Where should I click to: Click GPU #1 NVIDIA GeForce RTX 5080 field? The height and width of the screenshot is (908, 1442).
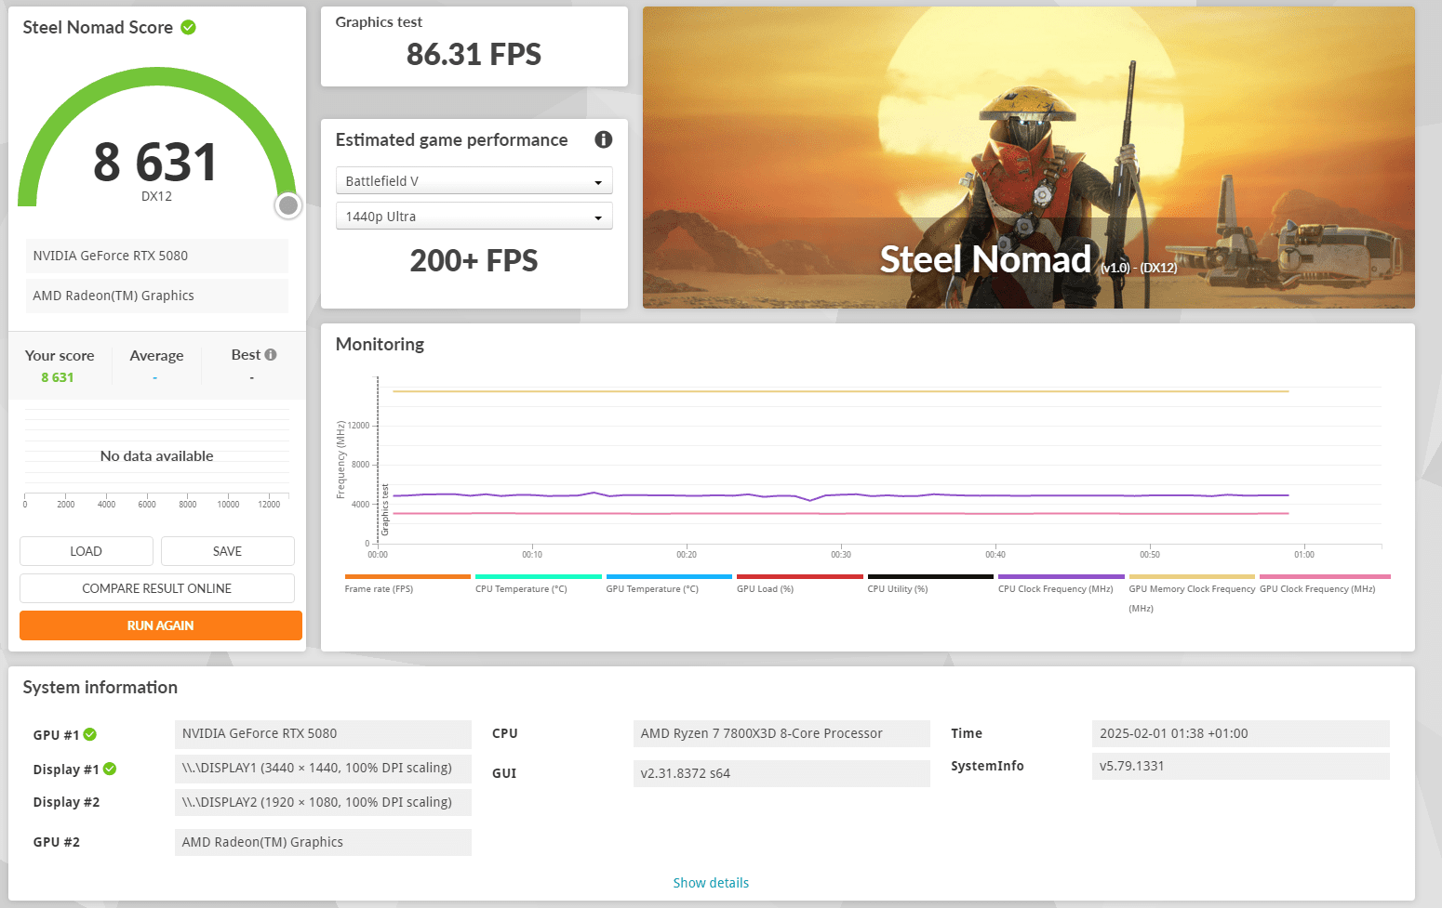point(323,733)
